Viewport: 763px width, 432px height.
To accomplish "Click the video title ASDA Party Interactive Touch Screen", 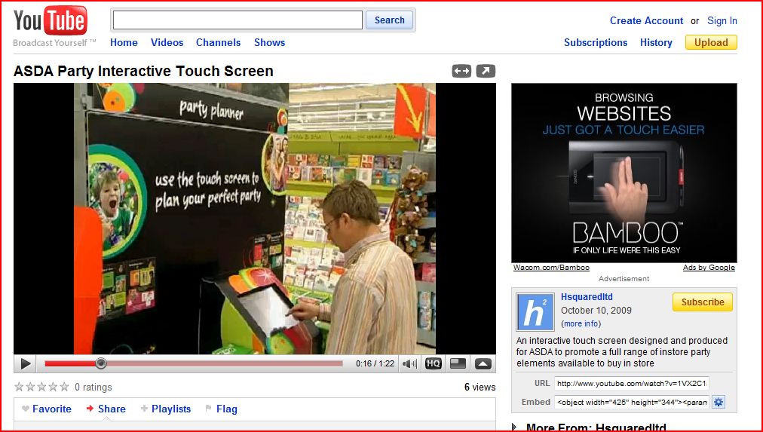I will [143, 71].
